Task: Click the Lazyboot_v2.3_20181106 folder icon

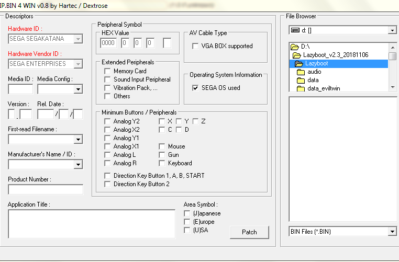Action: coord(297,55)
